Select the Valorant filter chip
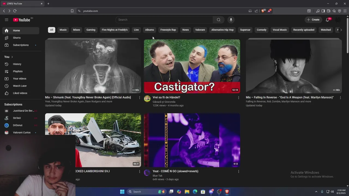The height and width of the screenshot is (196, 349). tap(200, 30)
